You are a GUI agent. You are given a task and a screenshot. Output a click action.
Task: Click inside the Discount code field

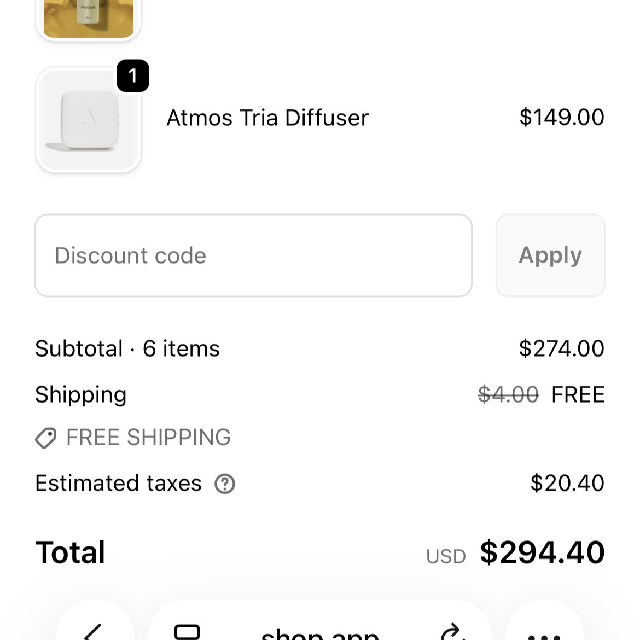[x=253, y=255]
